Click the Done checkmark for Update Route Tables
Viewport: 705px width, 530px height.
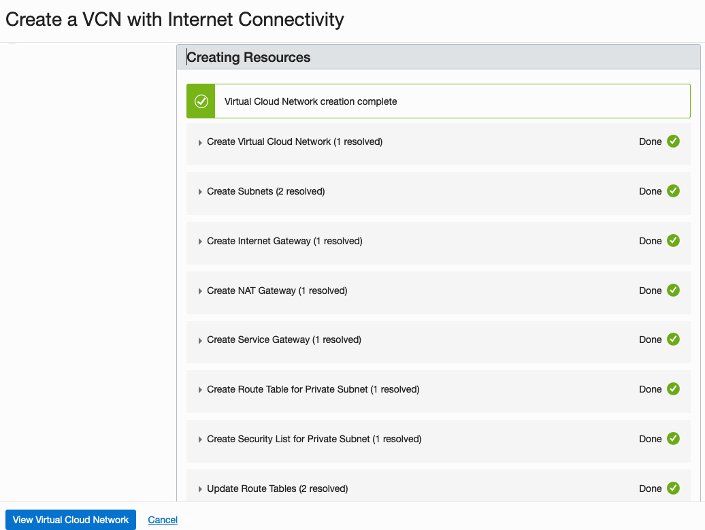tap(673, 488)
